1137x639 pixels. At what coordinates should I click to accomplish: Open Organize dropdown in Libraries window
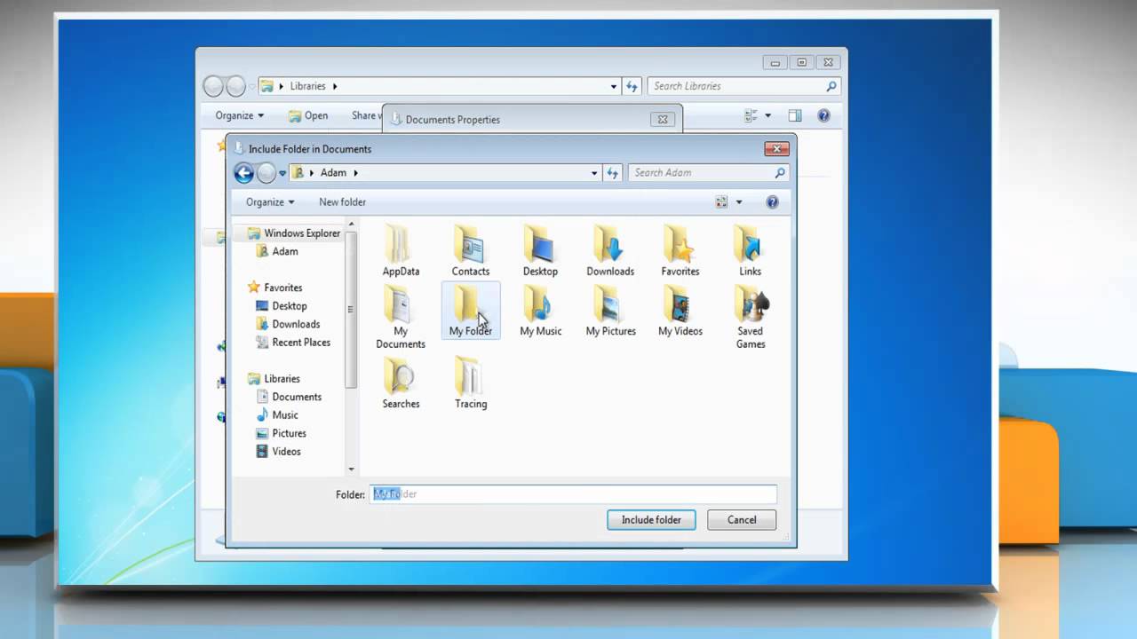pyautogui.click(x=239, y=115)
